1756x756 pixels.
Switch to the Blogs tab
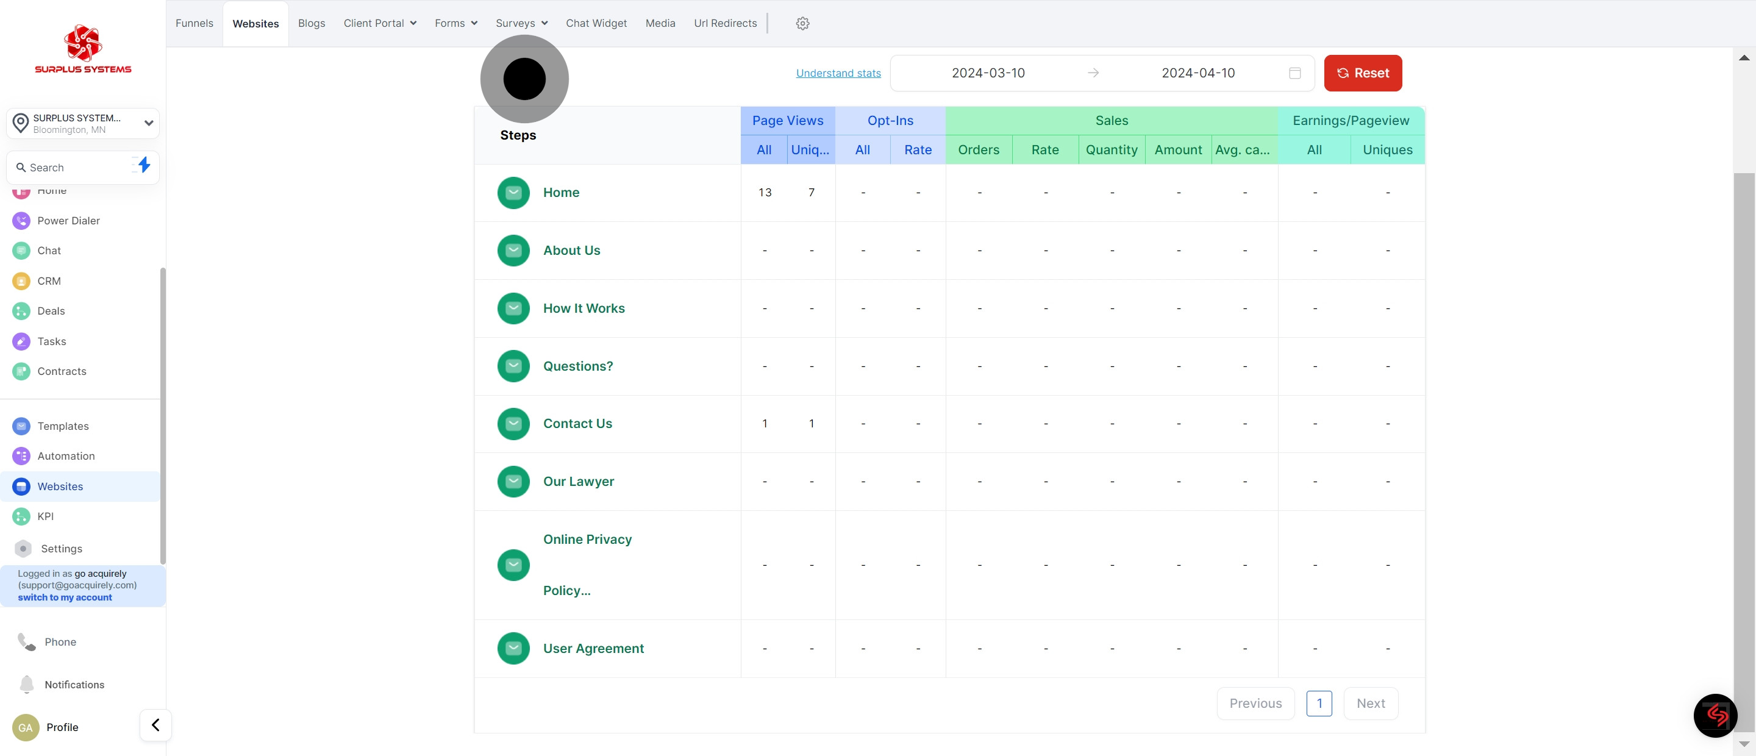coord(312,23)
